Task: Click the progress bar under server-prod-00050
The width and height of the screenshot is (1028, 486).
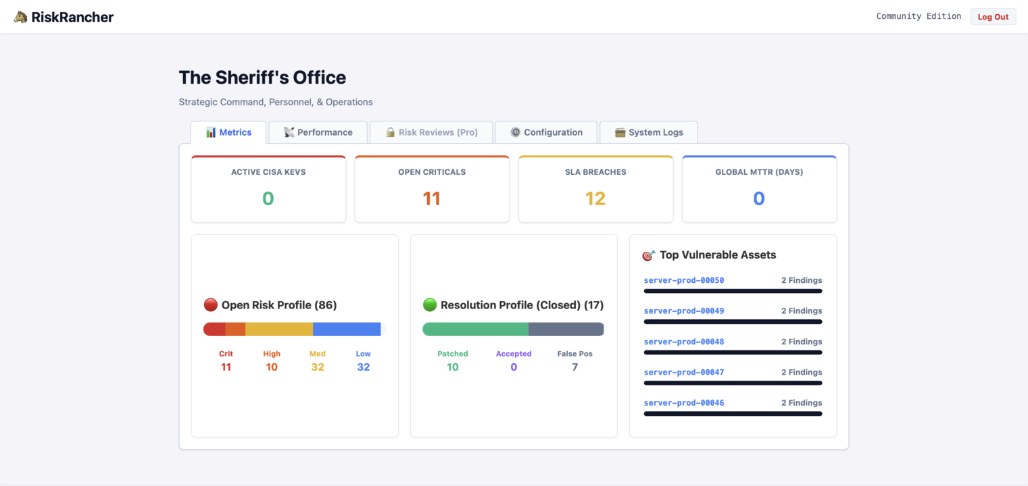Action: (733, 291)
